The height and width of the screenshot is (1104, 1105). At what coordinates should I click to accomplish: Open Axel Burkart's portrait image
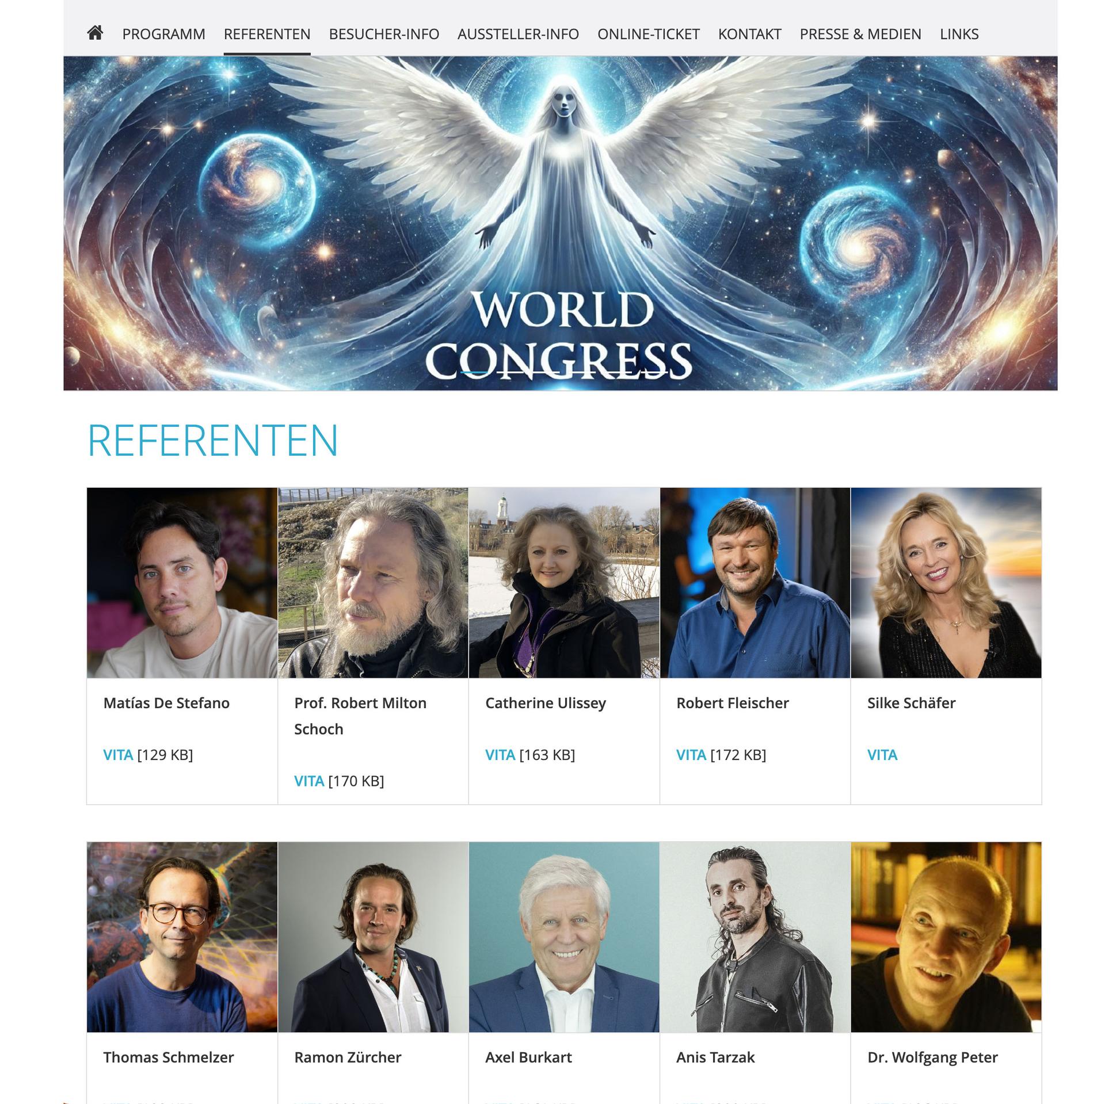(x=564, y=937)
